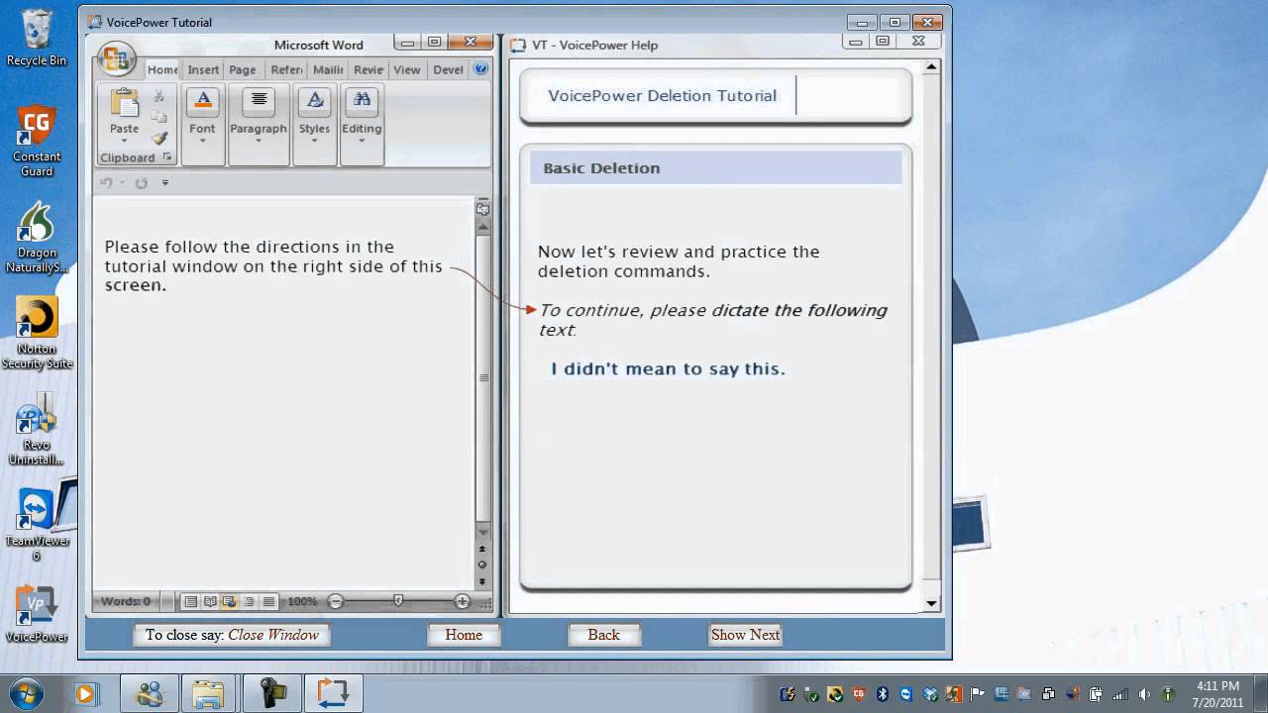This screenshot has height=713, width=1268.
Task: Click the Word document vertical scrollbar thumb
Action: click(483, 378)
